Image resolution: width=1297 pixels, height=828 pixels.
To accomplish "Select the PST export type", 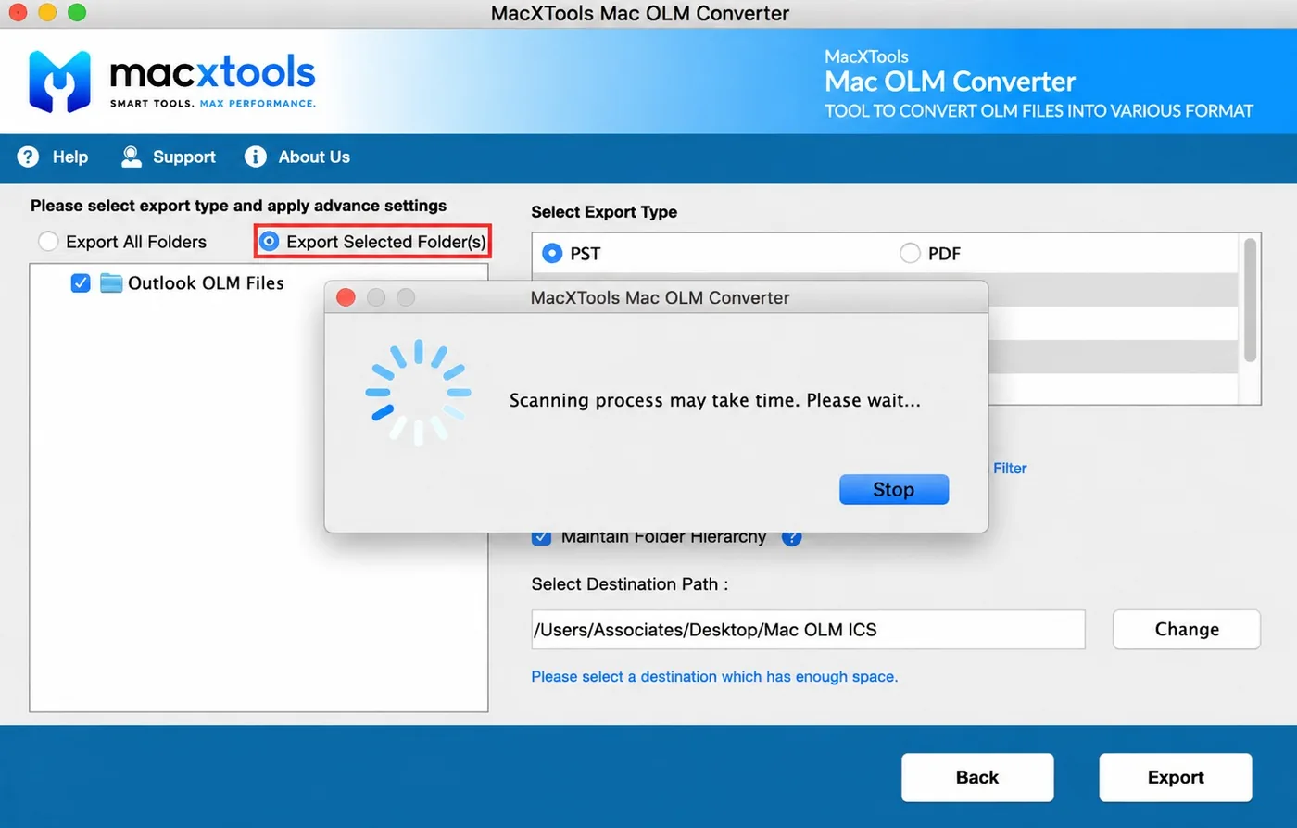I will [552, 253].
